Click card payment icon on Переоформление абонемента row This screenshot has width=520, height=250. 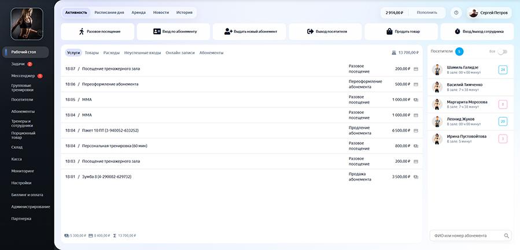(416, 84)
